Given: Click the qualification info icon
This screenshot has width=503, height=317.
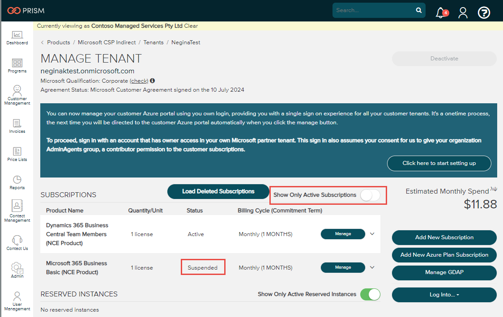Looking at the screenshot, I should pyautogui.click(x=152, y=81).
